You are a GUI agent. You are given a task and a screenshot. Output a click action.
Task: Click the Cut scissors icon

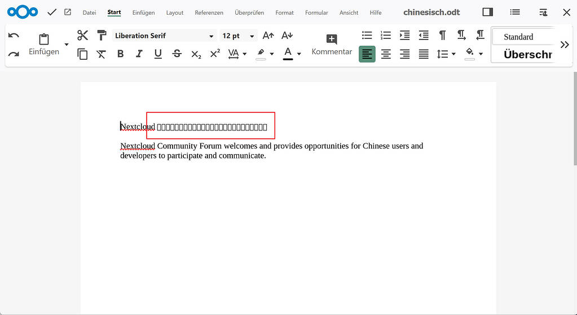click(x=82, y=36)
